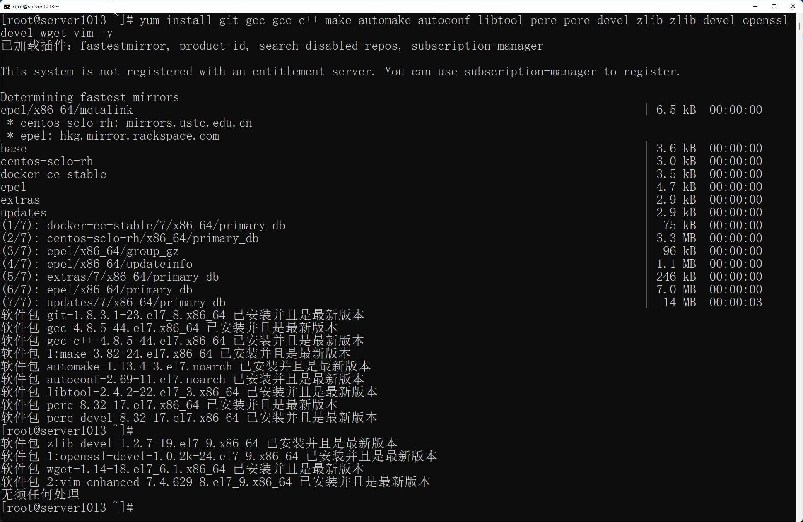Click the 'base' repository line

click(x=14, y=149)
